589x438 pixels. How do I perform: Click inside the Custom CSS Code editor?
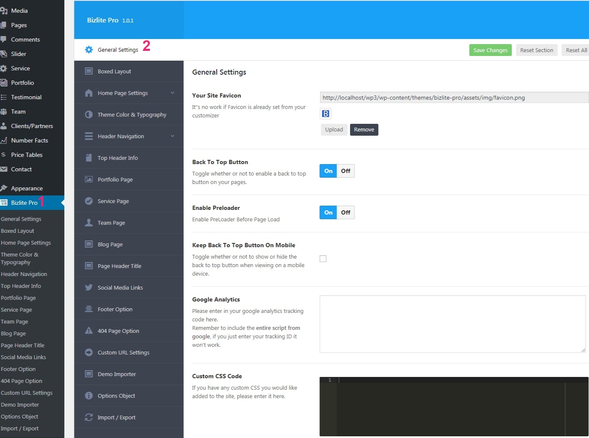pos(454,407)
